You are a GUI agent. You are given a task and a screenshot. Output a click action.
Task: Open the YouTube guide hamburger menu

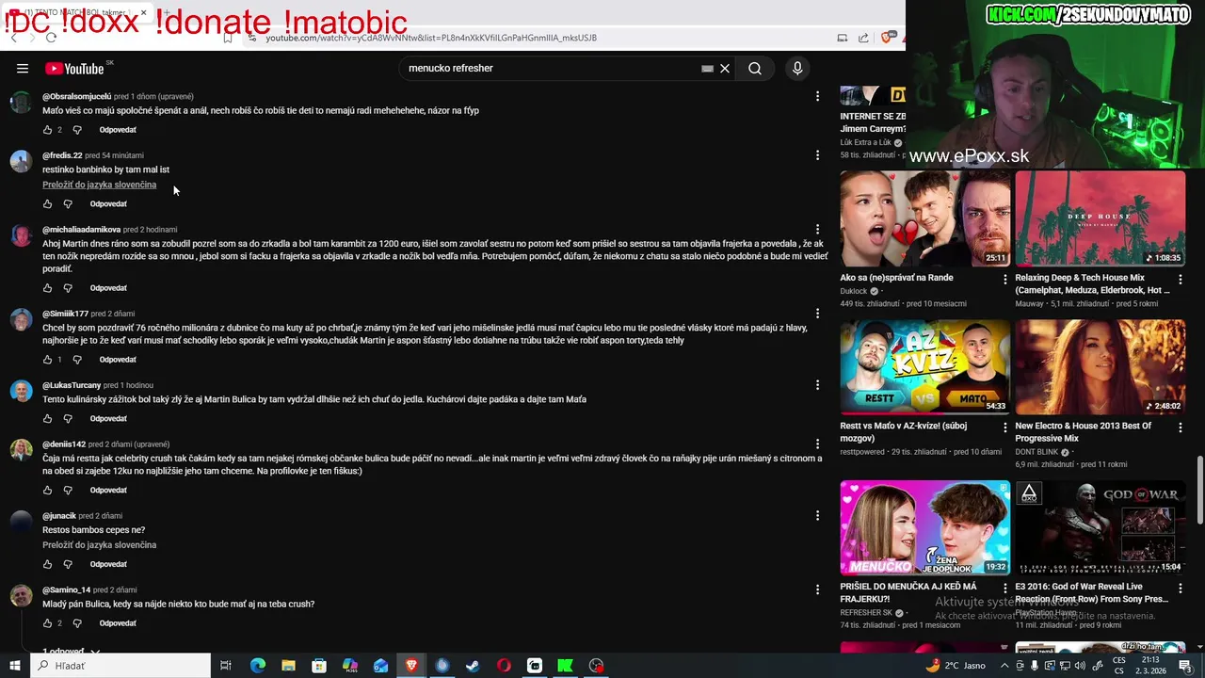point(22,68)
